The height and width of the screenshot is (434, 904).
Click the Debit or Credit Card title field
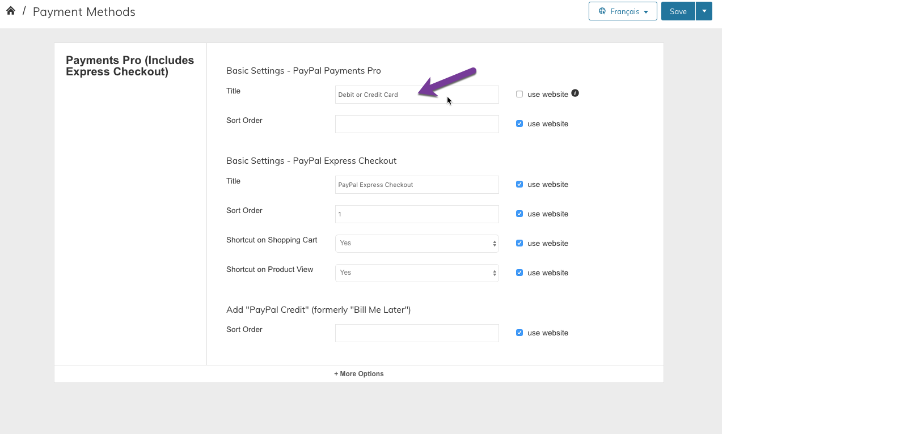pyautogui.click(x=417, y=95)
